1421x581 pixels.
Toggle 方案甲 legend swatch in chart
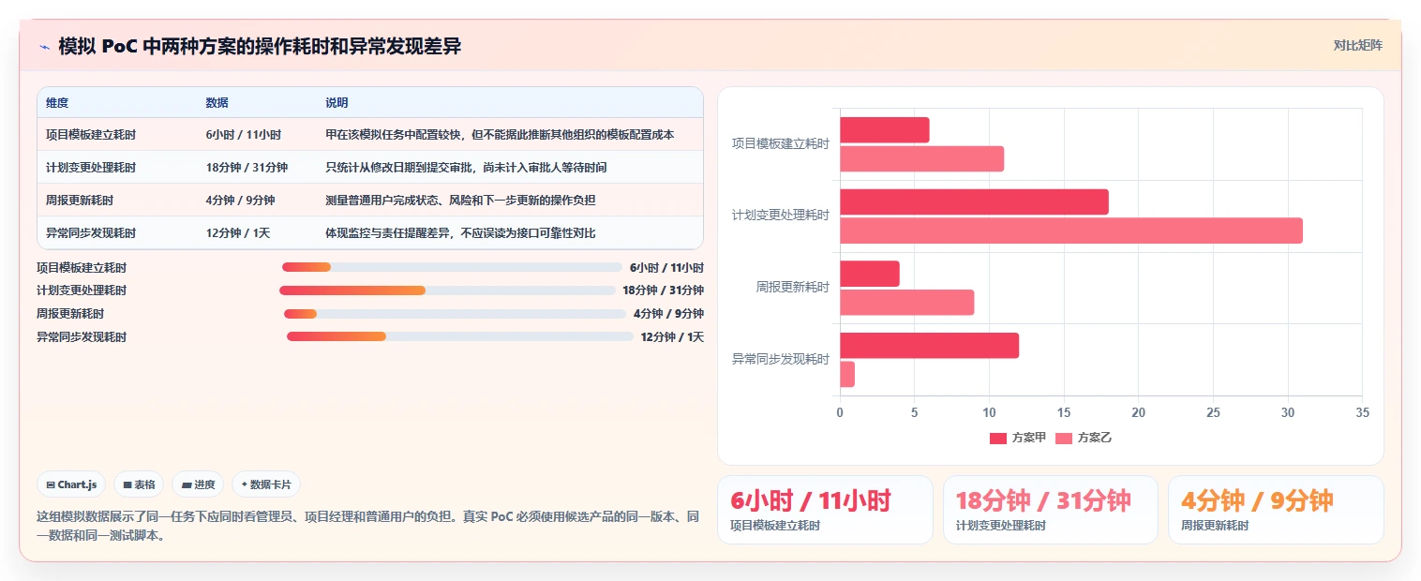[x=997, y=438]
